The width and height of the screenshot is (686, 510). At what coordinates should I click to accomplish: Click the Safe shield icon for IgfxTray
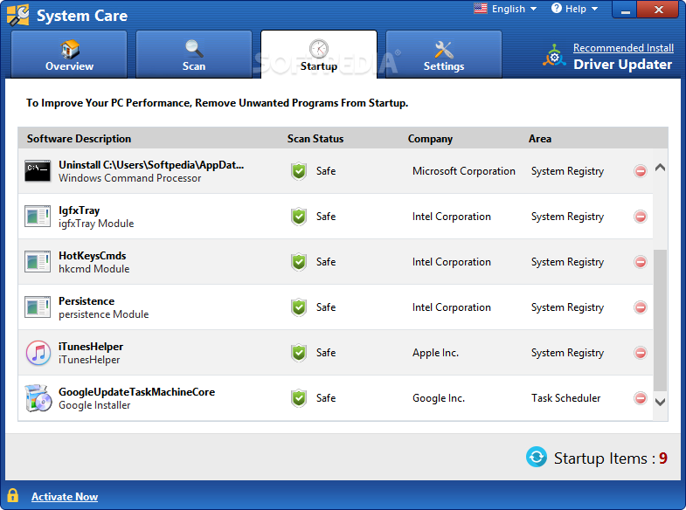coord(299,217)
